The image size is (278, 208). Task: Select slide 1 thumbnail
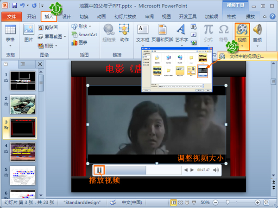coord(23,81)
